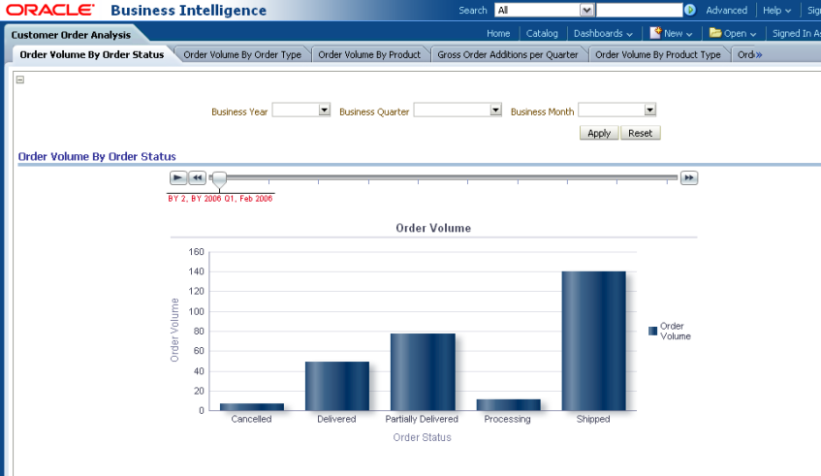Screen dimensions: 821x476
Task: Click the slider fast-forward button
Action: (689, 178)
